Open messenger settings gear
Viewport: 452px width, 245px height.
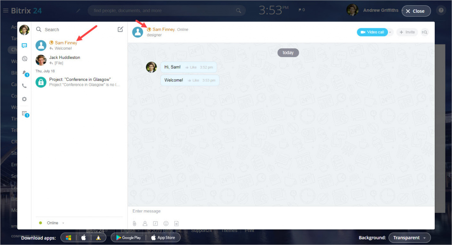pos(25,99)
